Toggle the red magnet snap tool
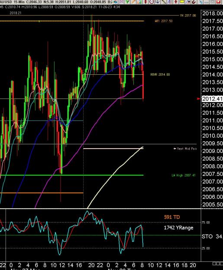 click(x=194, y=2)
